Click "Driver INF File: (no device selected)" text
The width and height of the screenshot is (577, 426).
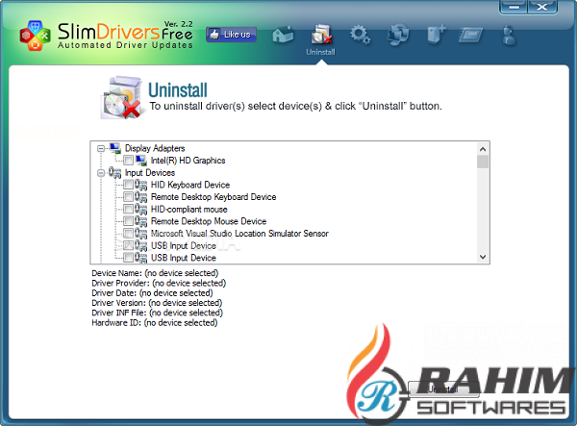pos(158,313)
